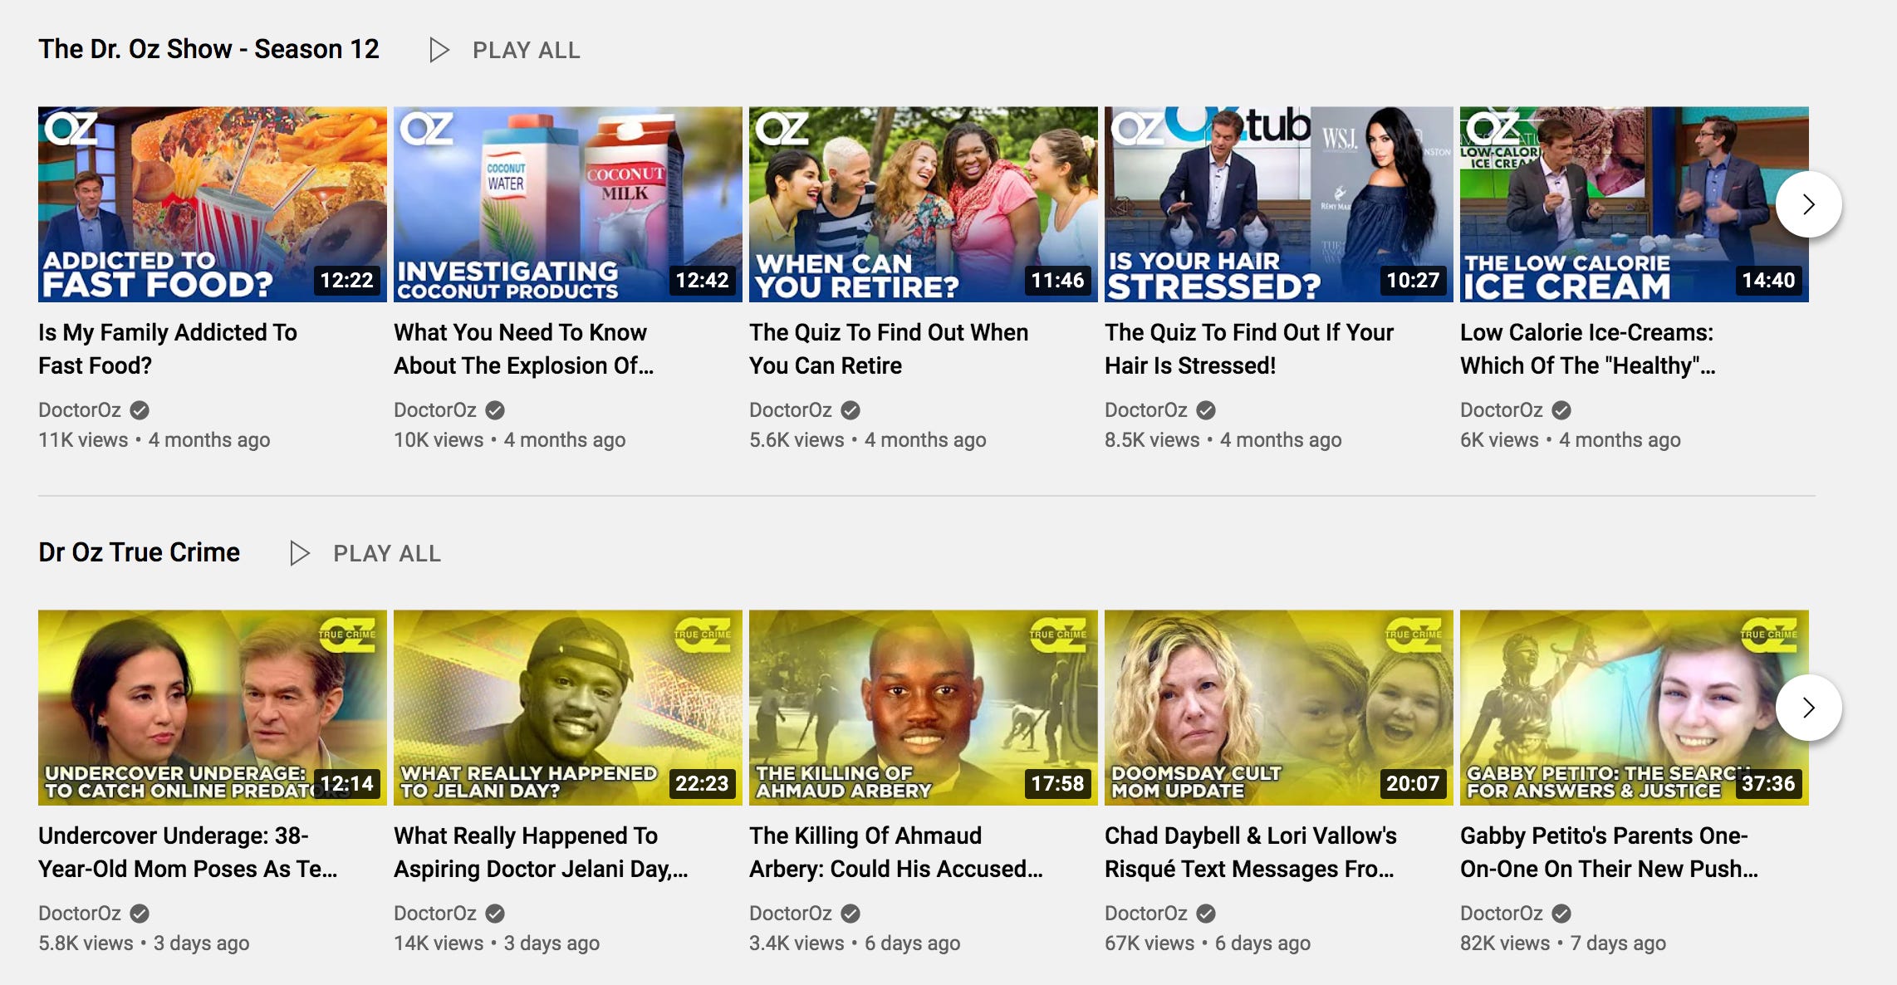
Task: Click verified badge under retire quiz video
Action: tap(850, 410)
